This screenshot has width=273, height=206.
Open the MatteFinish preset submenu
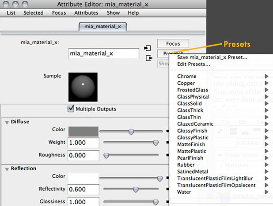pos(221,144)
